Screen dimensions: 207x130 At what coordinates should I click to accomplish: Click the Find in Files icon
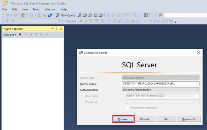coord(161,15)
